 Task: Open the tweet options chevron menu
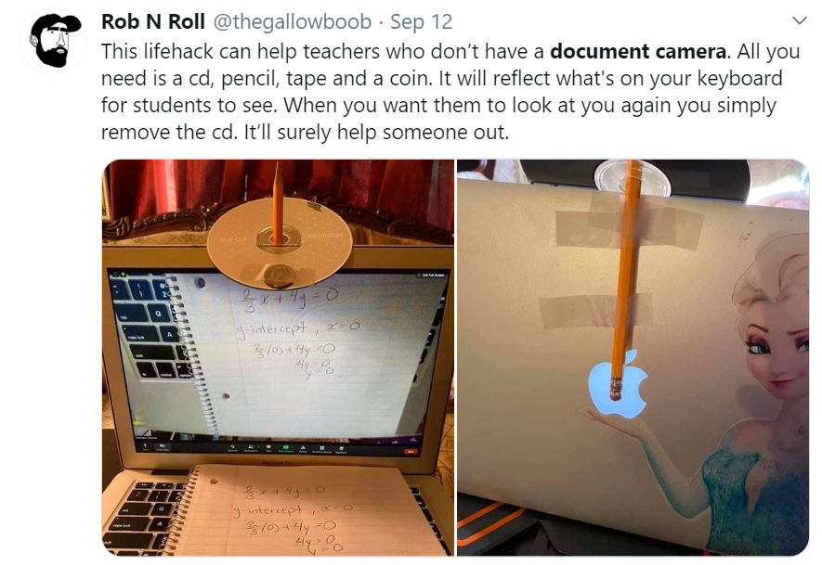pyautogui.click(x=799, y=21)
